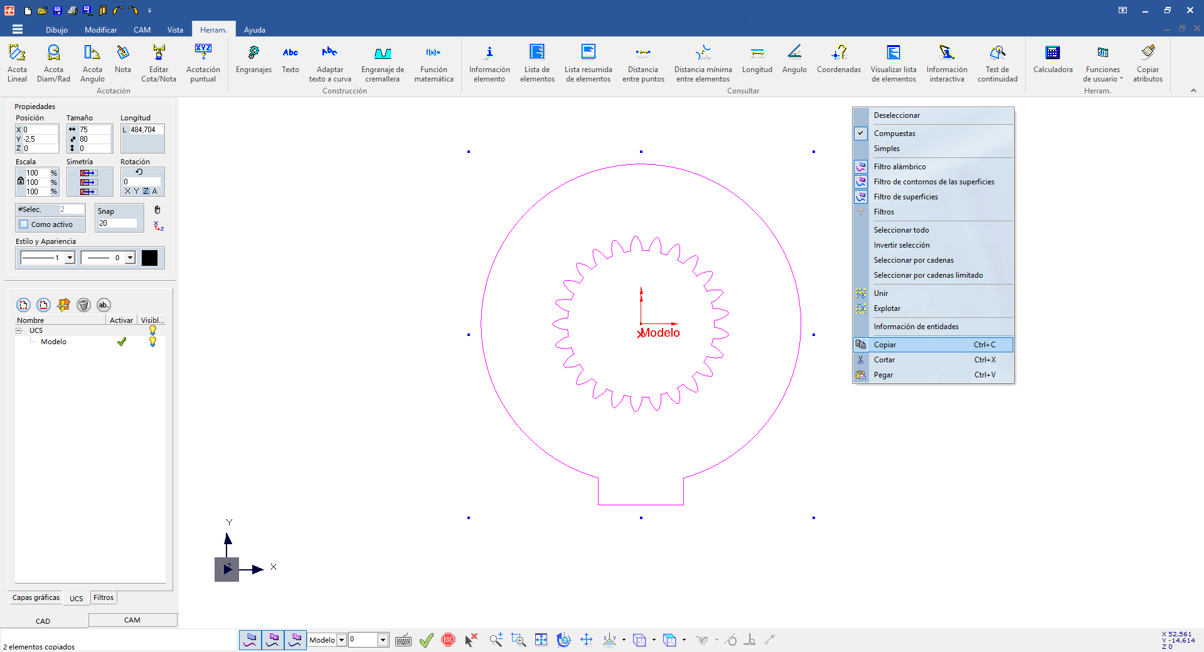Image resolution: width=1204 pixels, height=652 pixels.
Task: Collapse the UCS tree node
Action: [x=19, y=330]
